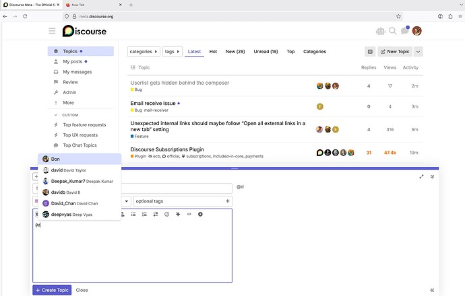Open Top feature requests sidebar link
This screenshot has height=296, width=465.
(81, 124)
